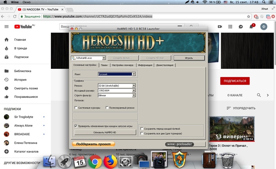Open Библиотека library in sidebar
The height and width of the screenshot is (169, 276).
(x=7, y=71)
